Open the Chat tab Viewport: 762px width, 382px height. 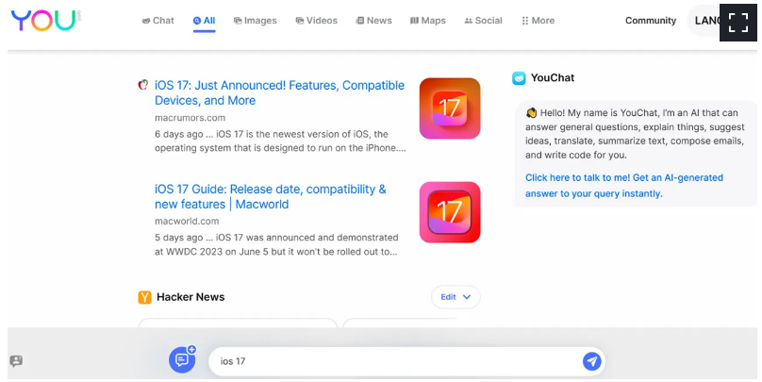pyautogui.click(x=157, y=21)
